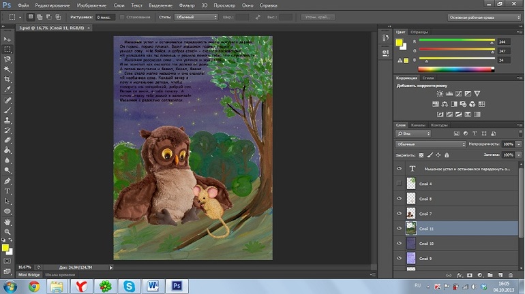Screen dimensions: 525x294
Task: Select the Horizontal Type tool
Action: 7,191
